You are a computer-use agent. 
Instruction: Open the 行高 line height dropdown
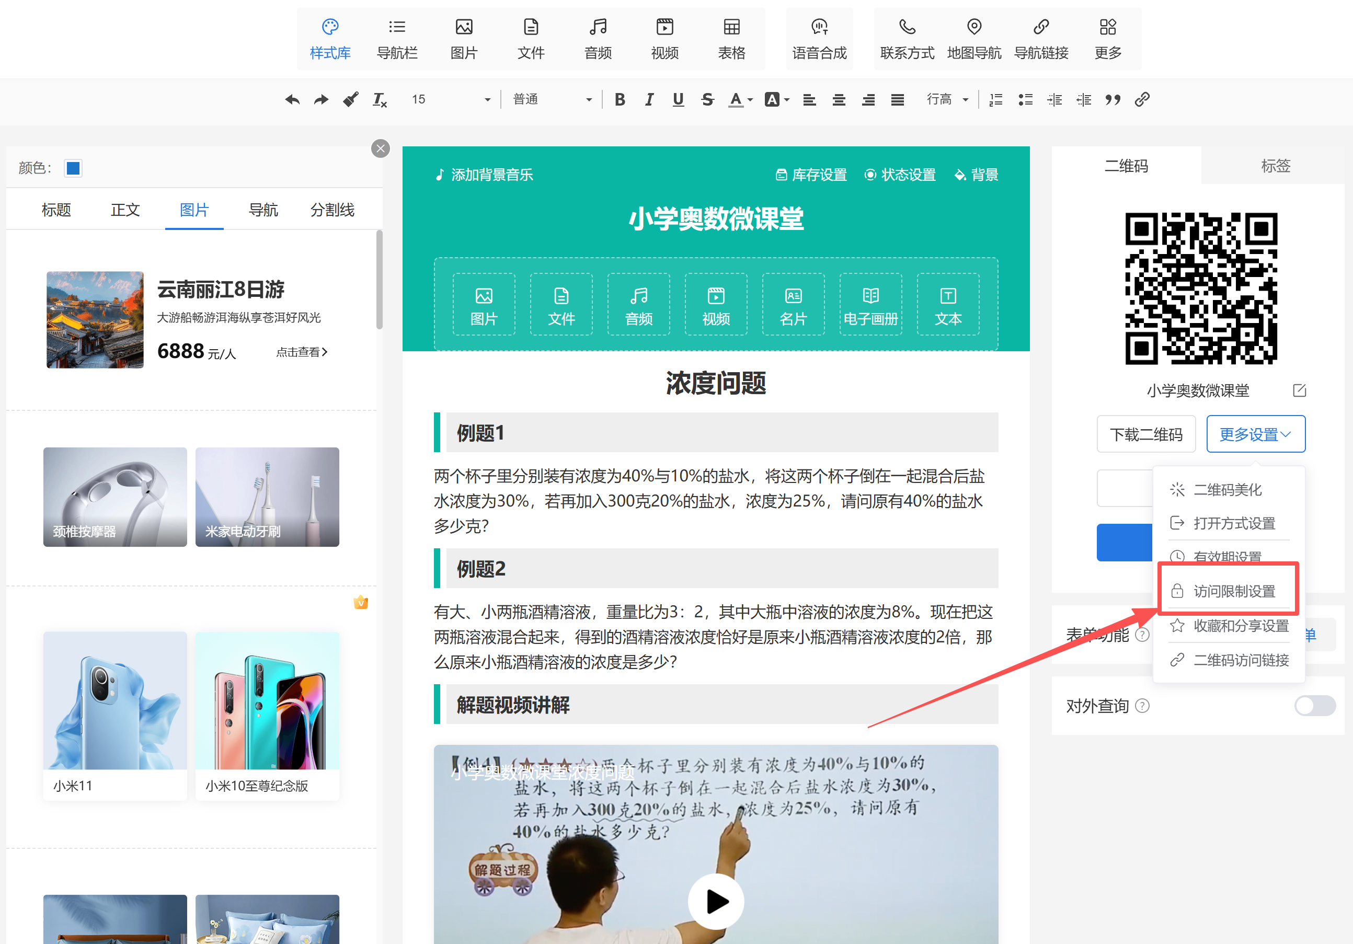tap(947, 100)
